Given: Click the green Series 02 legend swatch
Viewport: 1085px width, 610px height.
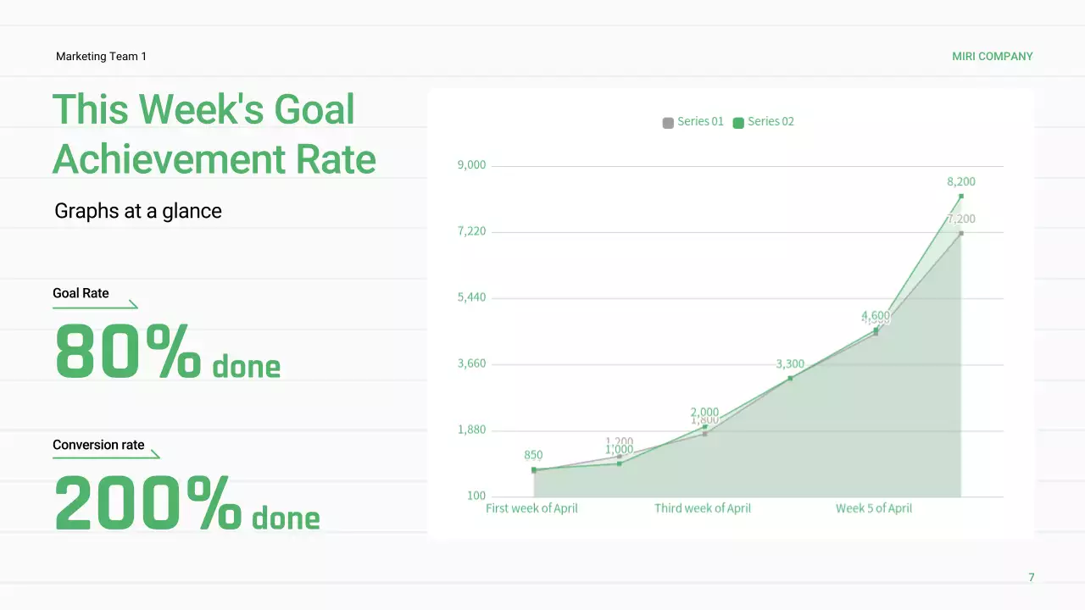Looking at the screenshot, I should 738,123.
